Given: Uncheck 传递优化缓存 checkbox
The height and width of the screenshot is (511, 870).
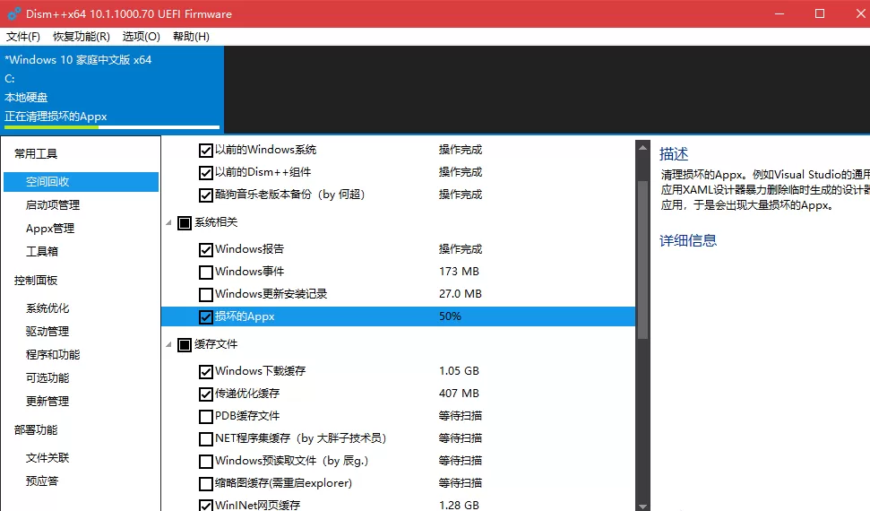Looking at the screenshot, I should (206, 394).
